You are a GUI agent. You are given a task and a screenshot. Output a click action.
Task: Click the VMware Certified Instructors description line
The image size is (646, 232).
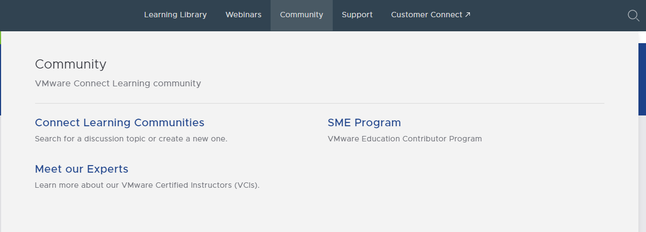tap(147, 185)
